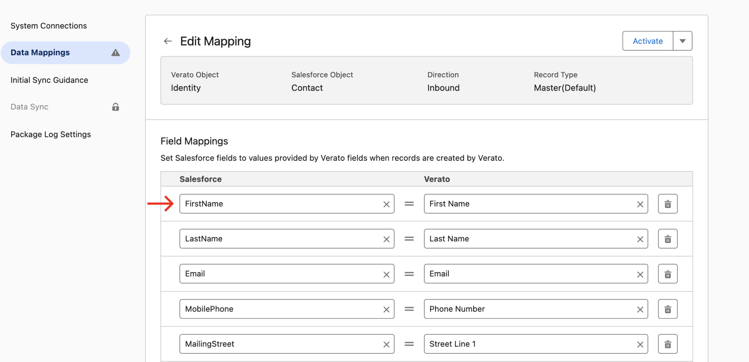The width and height of the screenshot is (749, 362).
Task: Click the Verato column header
Action: [x=437, y=179]
